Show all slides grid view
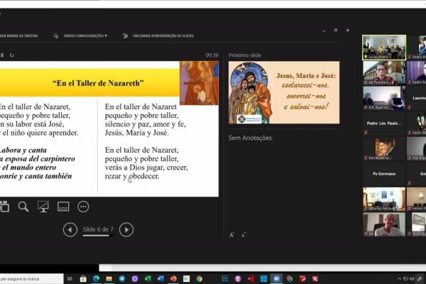Screen dimensions: 426x284 4,207
